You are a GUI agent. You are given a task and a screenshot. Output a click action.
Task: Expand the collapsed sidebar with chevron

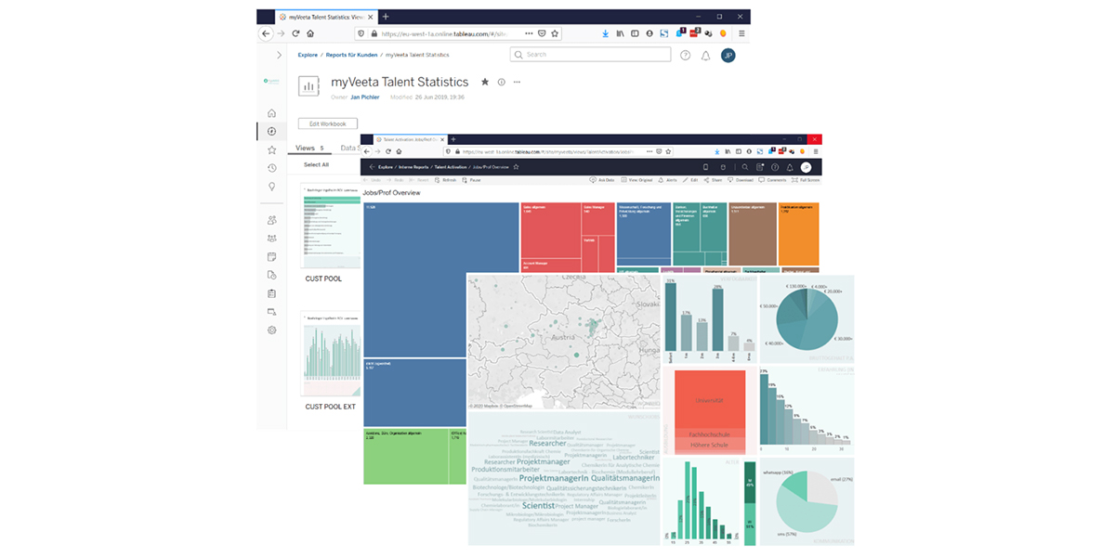[278, 56]
